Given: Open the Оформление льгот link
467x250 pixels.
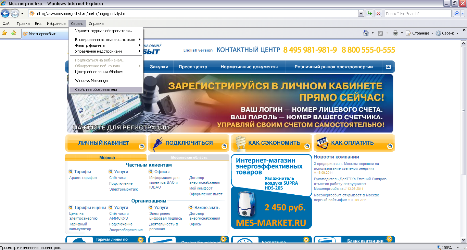Looking at the screenshot, I should coord(206,194).
